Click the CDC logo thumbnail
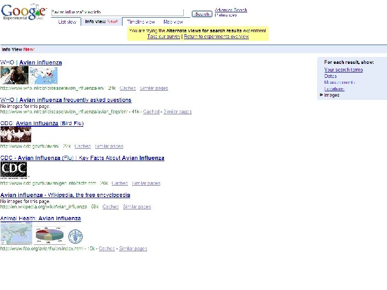The width and height of the screenshot is (387, 290). point(14,170)
